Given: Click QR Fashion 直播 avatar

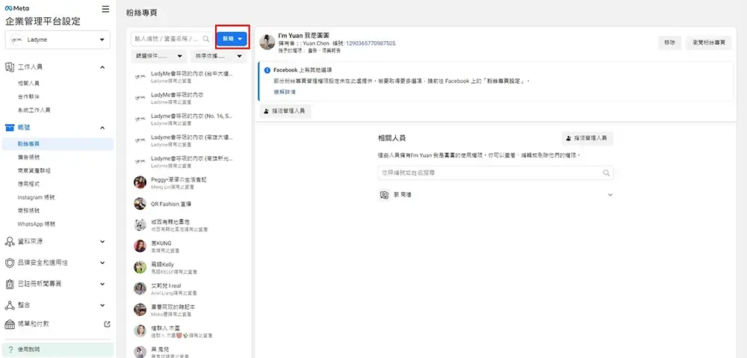Looking at the screenshot, I should coord(140,203).
